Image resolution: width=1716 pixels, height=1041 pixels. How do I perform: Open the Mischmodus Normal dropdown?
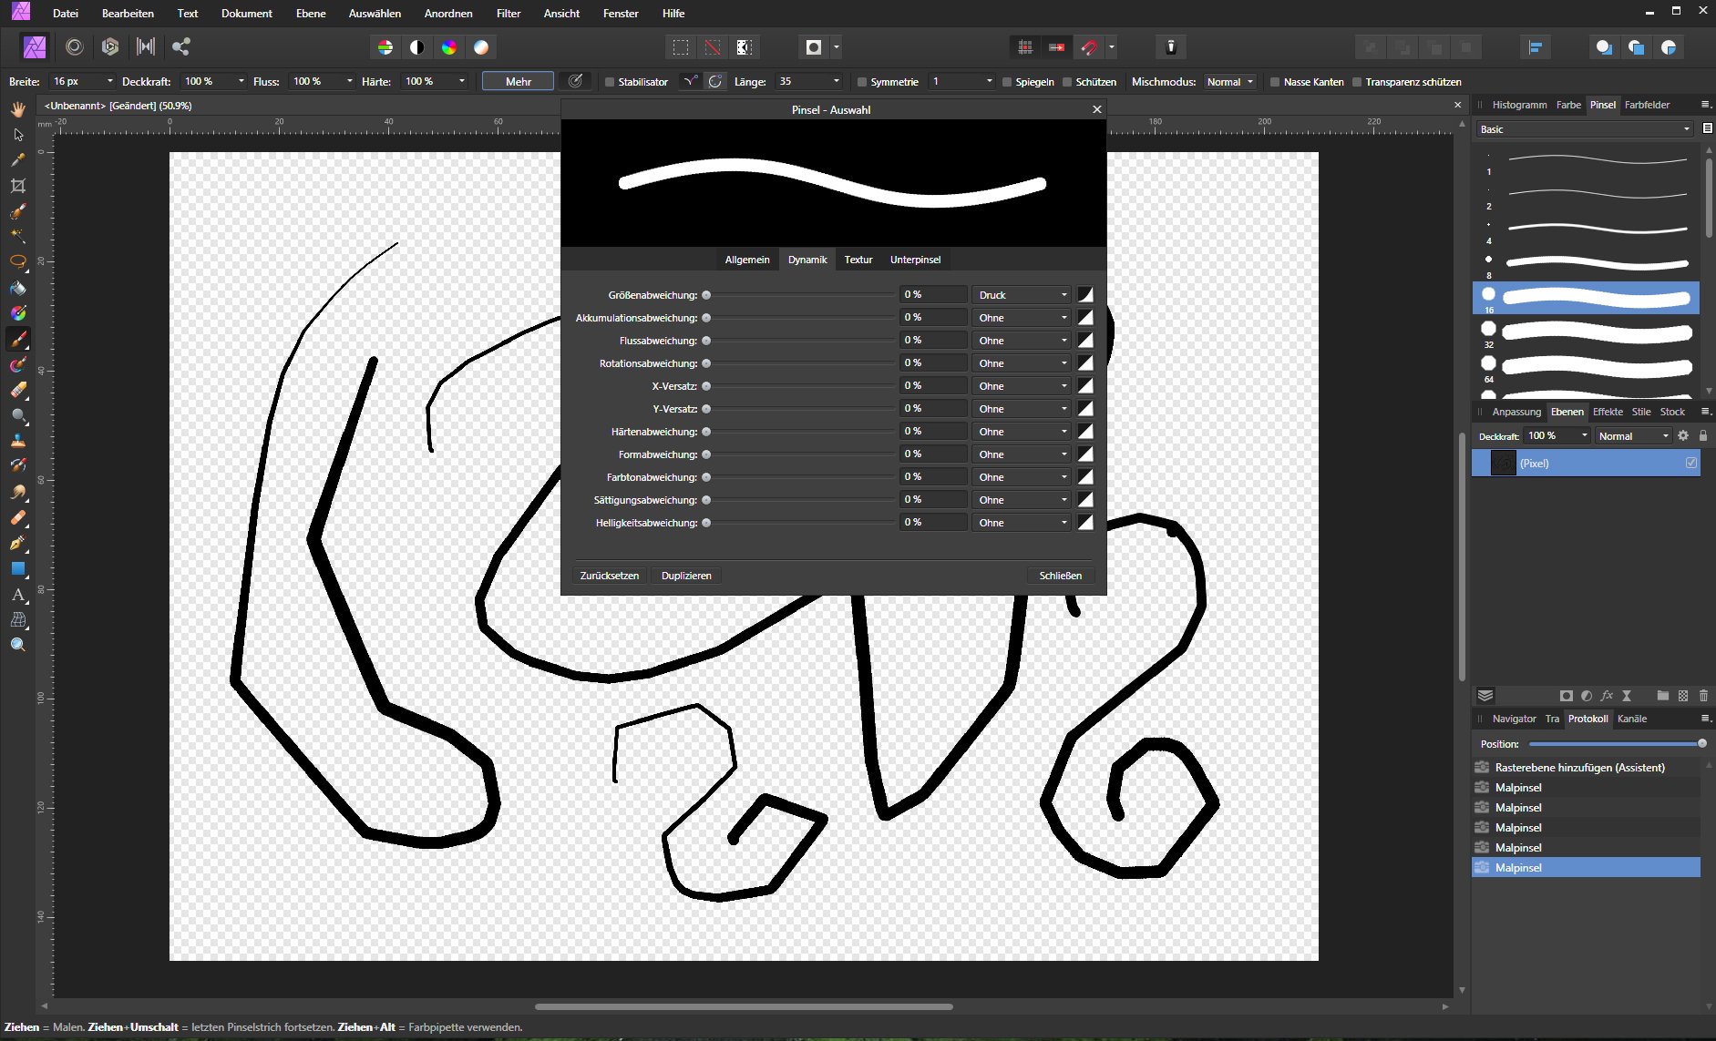tap(1229, 82)
